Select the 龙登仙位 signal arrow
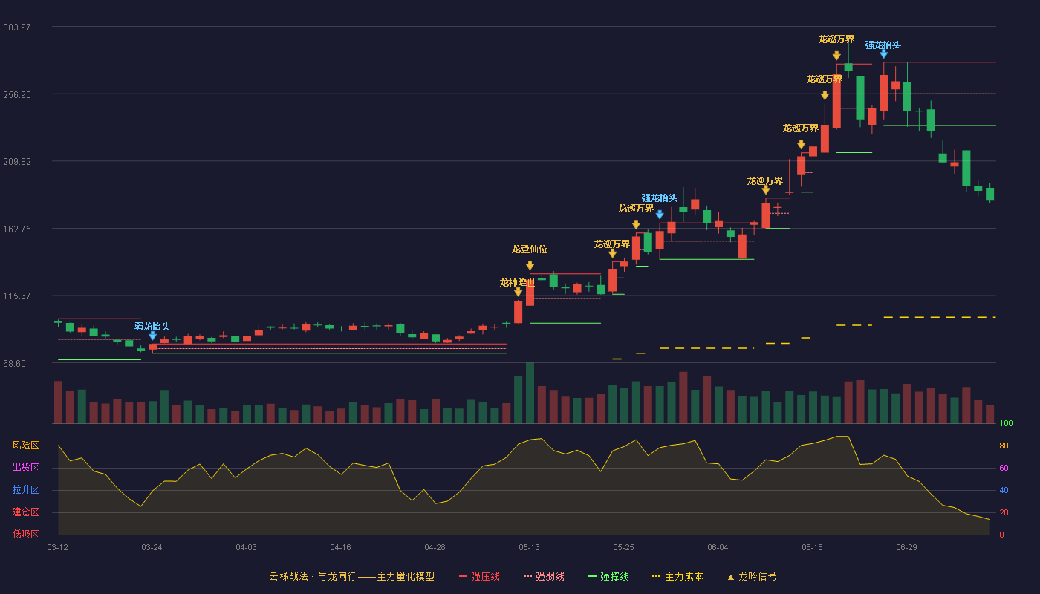Image resolution: width=1040 pixels, height=594 pixels. (530, 266)
